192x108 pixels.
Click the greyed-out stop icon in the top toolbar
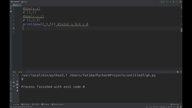click(177, 2)
